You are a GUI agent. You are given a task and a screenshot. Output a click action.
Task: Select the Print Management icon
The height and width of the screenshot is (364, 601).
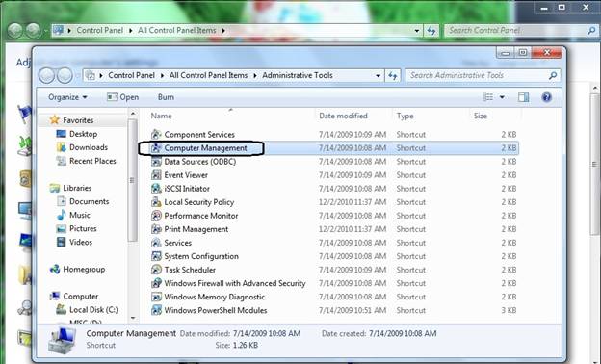point(156,229)
